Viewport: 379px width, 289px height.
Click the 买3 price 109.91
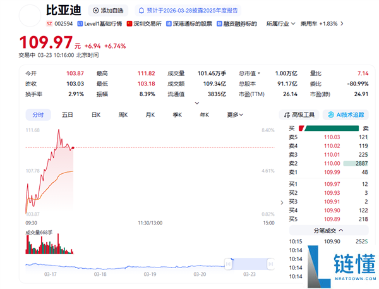pyautogui.click(x=332, y=202)
